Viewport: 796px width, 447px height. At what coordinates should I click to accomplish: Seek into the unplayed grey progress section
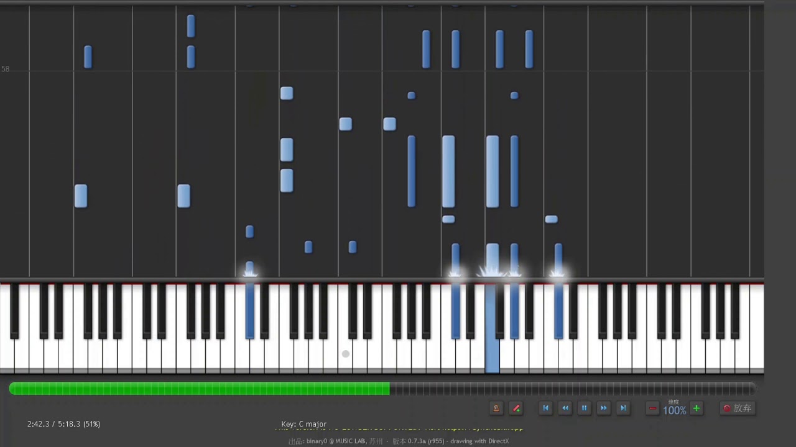(572, 389)
